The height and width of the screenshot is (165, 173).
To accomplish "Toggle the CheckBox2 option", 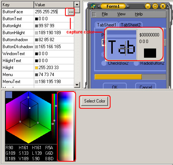I will click(x=104, y=63).
